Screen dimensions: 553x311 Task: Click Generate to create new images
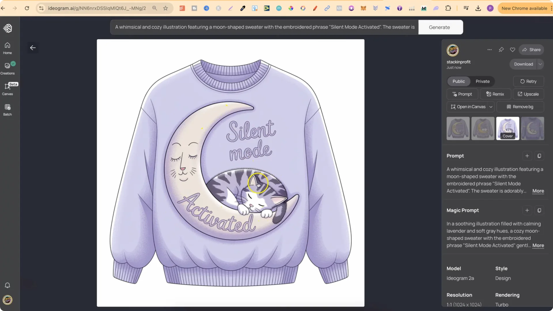tap(439, 27)
